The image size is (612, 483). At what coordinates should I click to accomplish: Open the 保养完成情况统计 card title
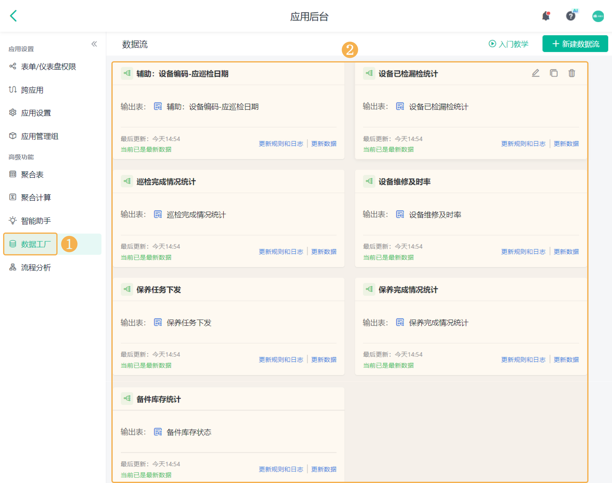(x=408, y=290)
